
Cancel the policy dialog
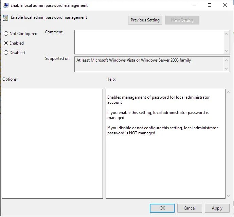click(190, 208)
